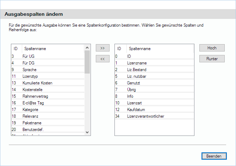Click the right list Spaltenname header
Viewport: 236px width, 166px height.
[x=160, y=49]
